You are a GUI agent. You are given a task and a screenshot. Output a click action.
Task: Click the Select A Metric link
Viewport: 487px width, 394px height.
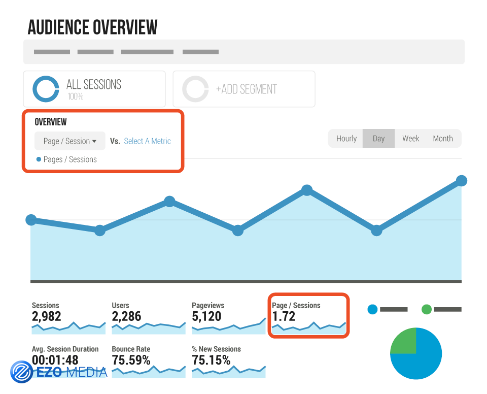[x=147, y=141]
